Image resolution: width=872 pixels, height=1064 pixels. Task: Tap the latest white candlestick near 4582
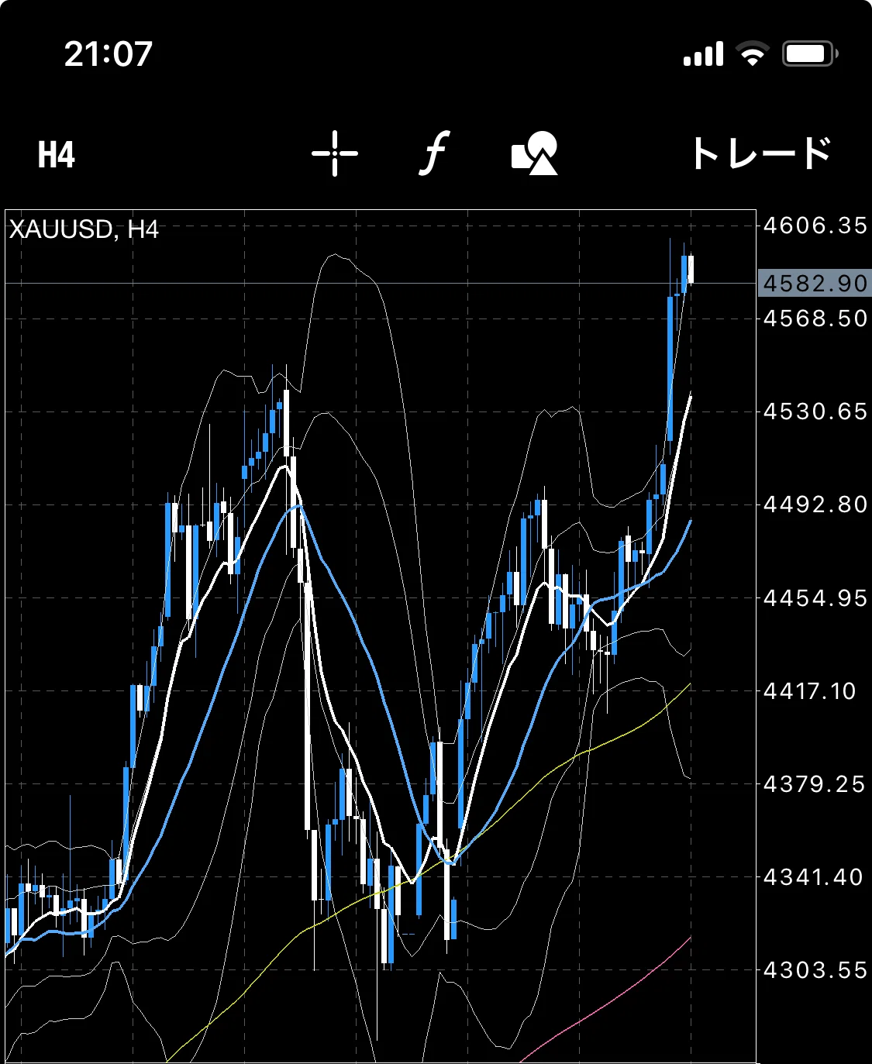(x=691, y=269)
